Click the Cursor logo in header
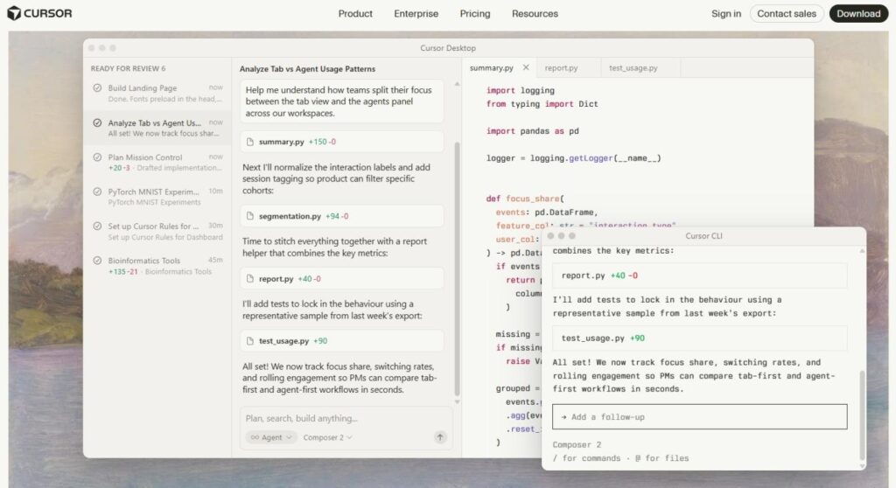The width and height of the screenshot is (896, 488). tap(39, 13)
